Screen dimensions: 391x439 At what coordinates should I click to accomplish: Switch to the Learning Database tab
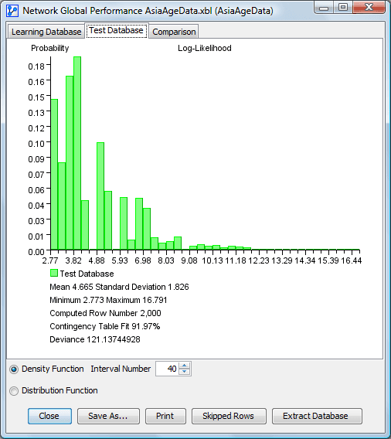(46, 32)
